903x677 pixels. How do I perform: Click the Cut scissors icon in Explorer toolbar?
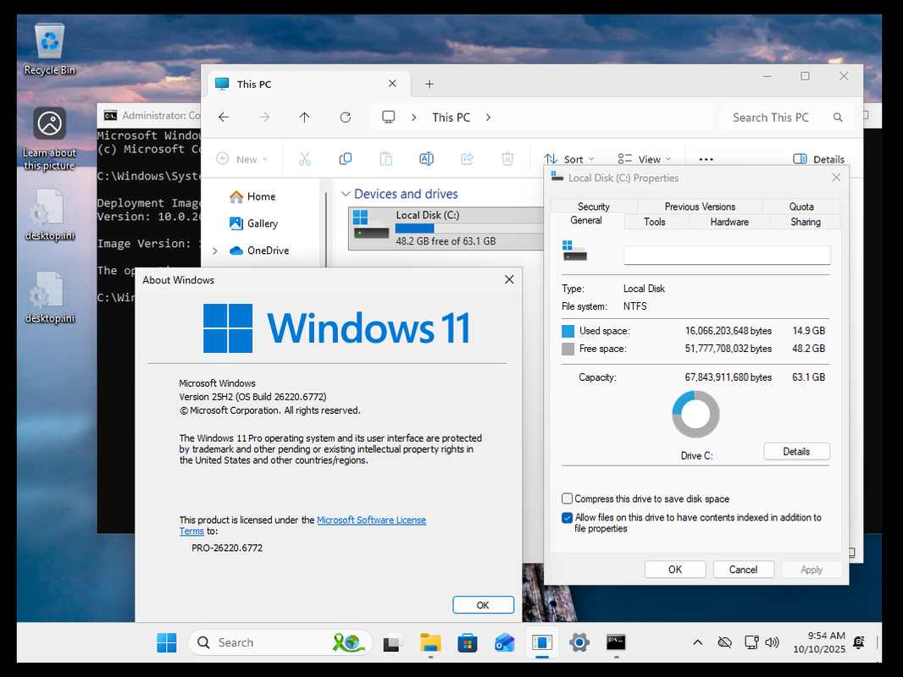click(305, 159)
